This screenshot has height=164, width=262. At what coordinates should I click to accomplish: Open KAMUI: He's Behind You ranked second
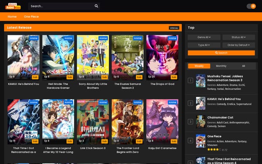tap(224, 99)
